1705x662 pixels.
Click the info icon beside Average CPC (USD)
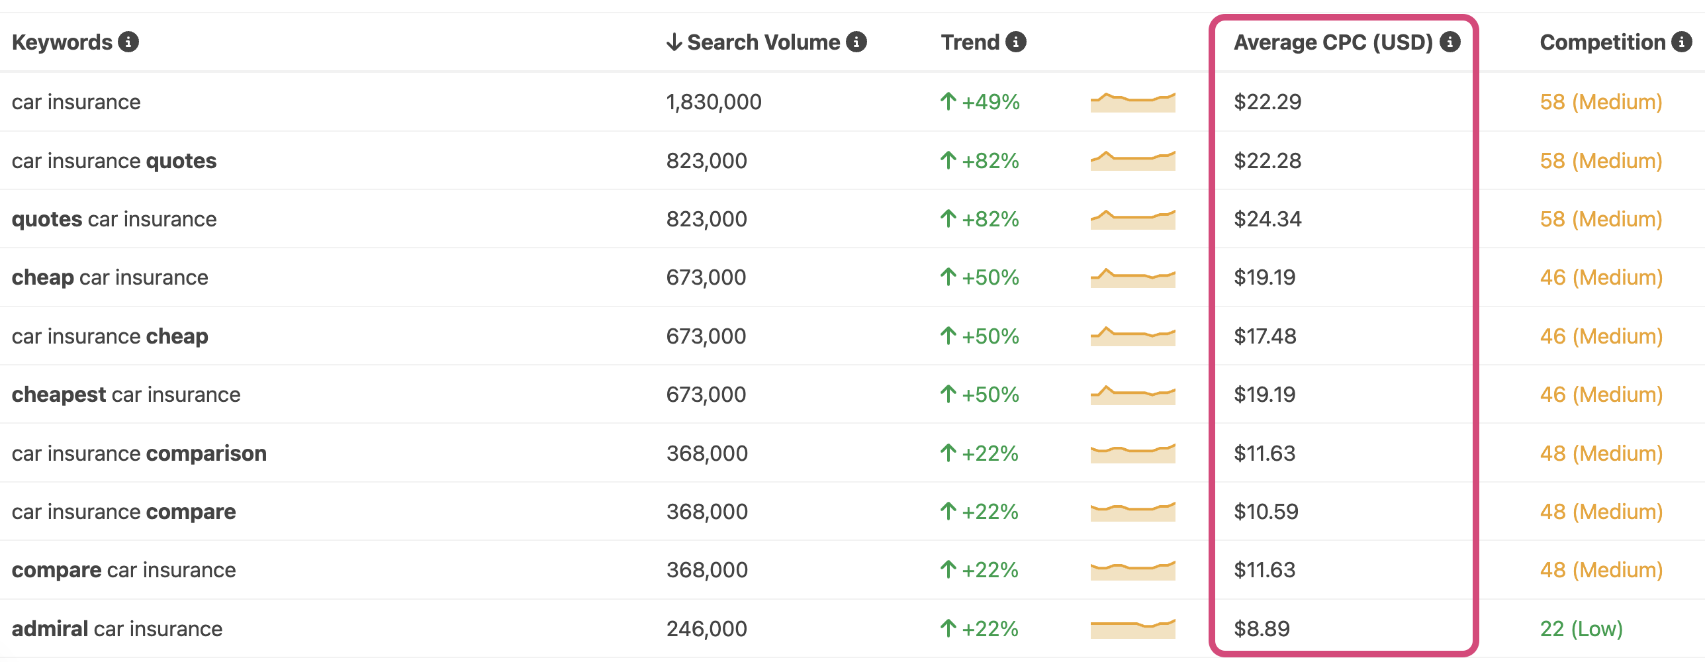pyautogui.click(x=1451, y=42)
